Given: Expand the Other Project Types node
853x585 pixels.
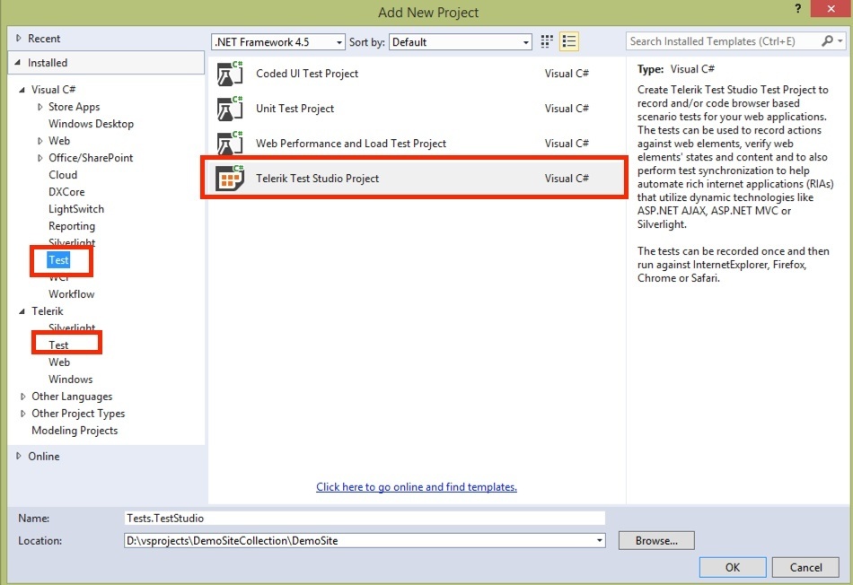Looking at the screenshot, I should click(x=22, y=414).
